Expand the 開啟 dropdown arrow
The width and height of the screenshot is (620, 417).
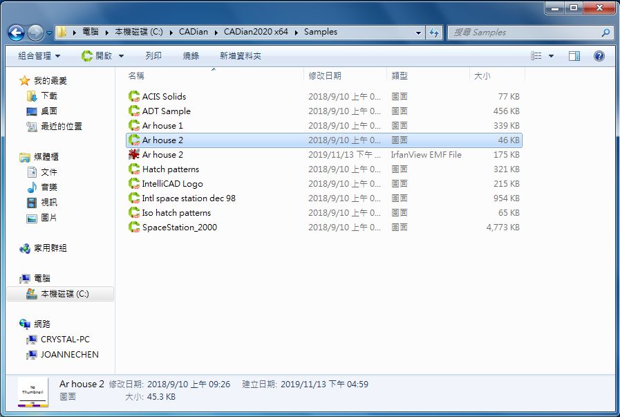122,56
